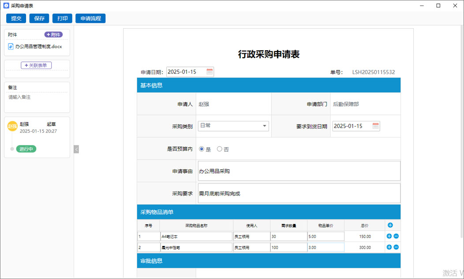The width and height of the screenshot is (464, 279).
Task: Click the +关联表单 button
Action: pyautogui.click(x=36, y=65)
